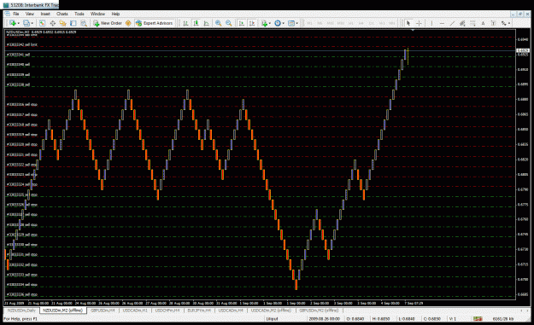Click the connection status bars icon
534x325 pixels.
478,319
